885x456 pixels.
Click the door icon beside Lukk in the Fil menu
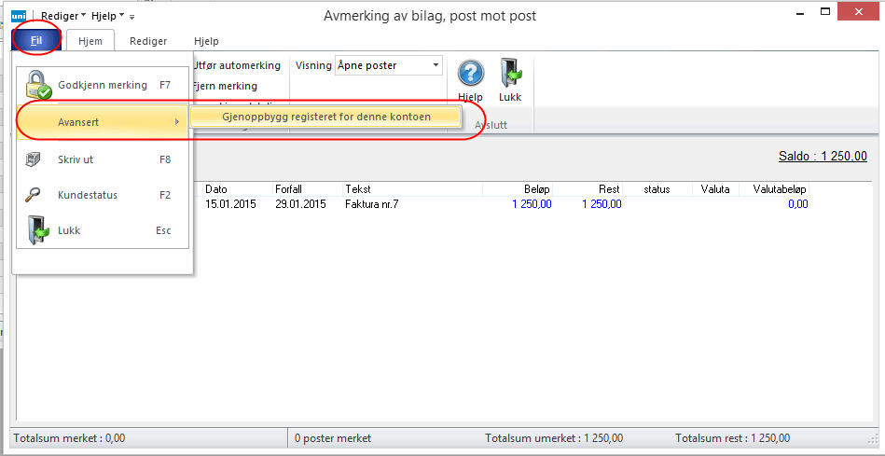point(36,230)
